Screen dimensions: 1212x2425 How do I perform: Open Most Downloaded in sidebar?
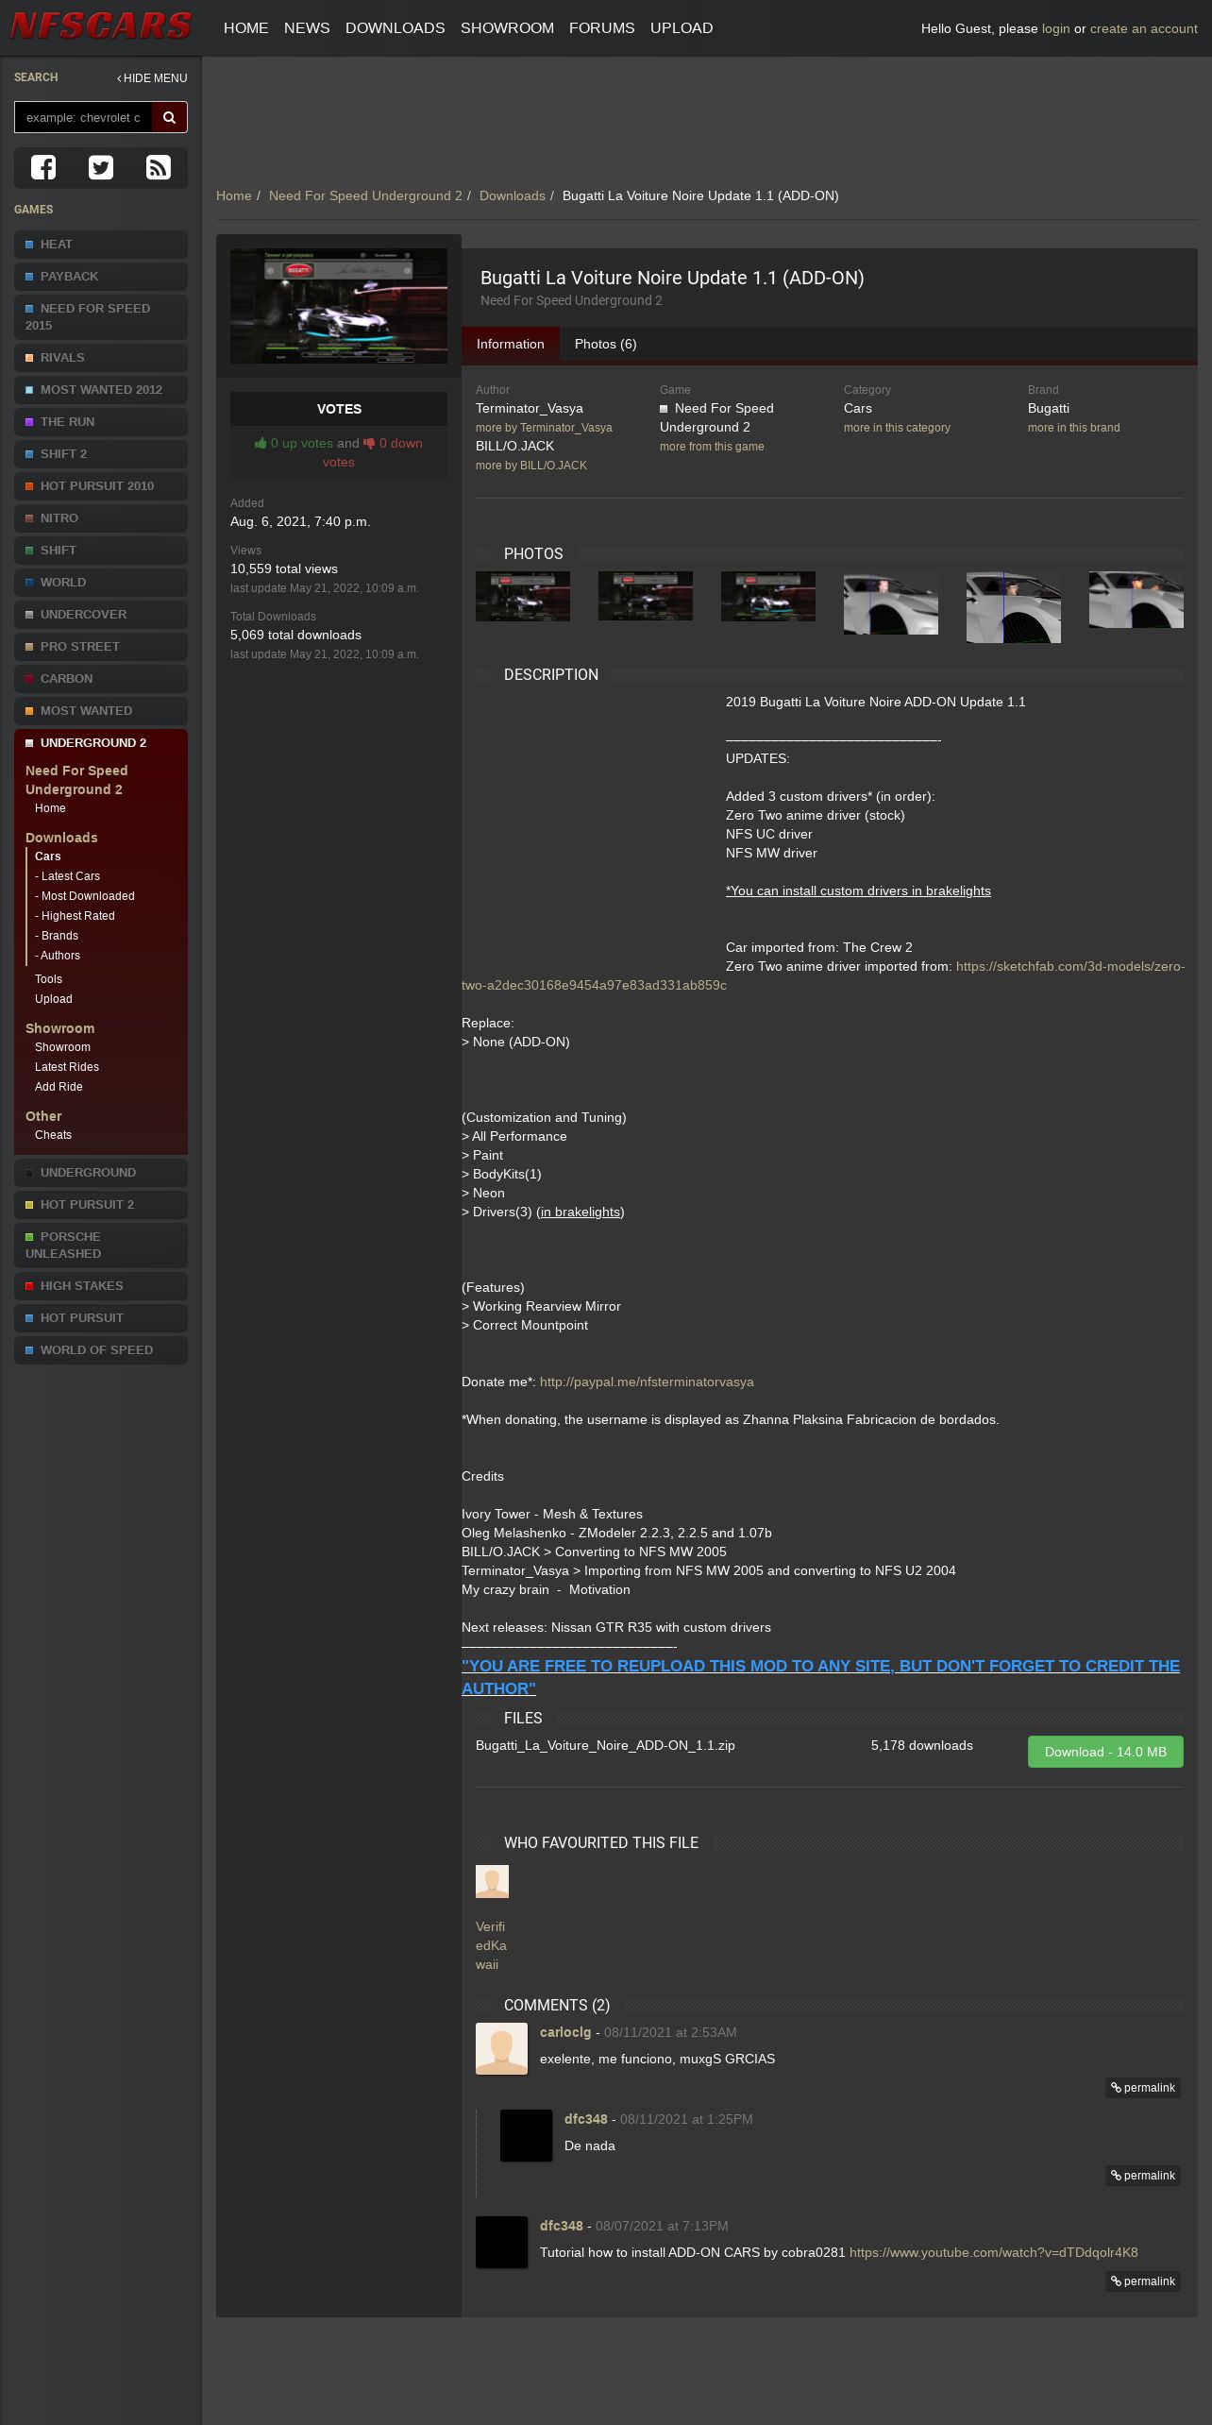click(85, 896)
